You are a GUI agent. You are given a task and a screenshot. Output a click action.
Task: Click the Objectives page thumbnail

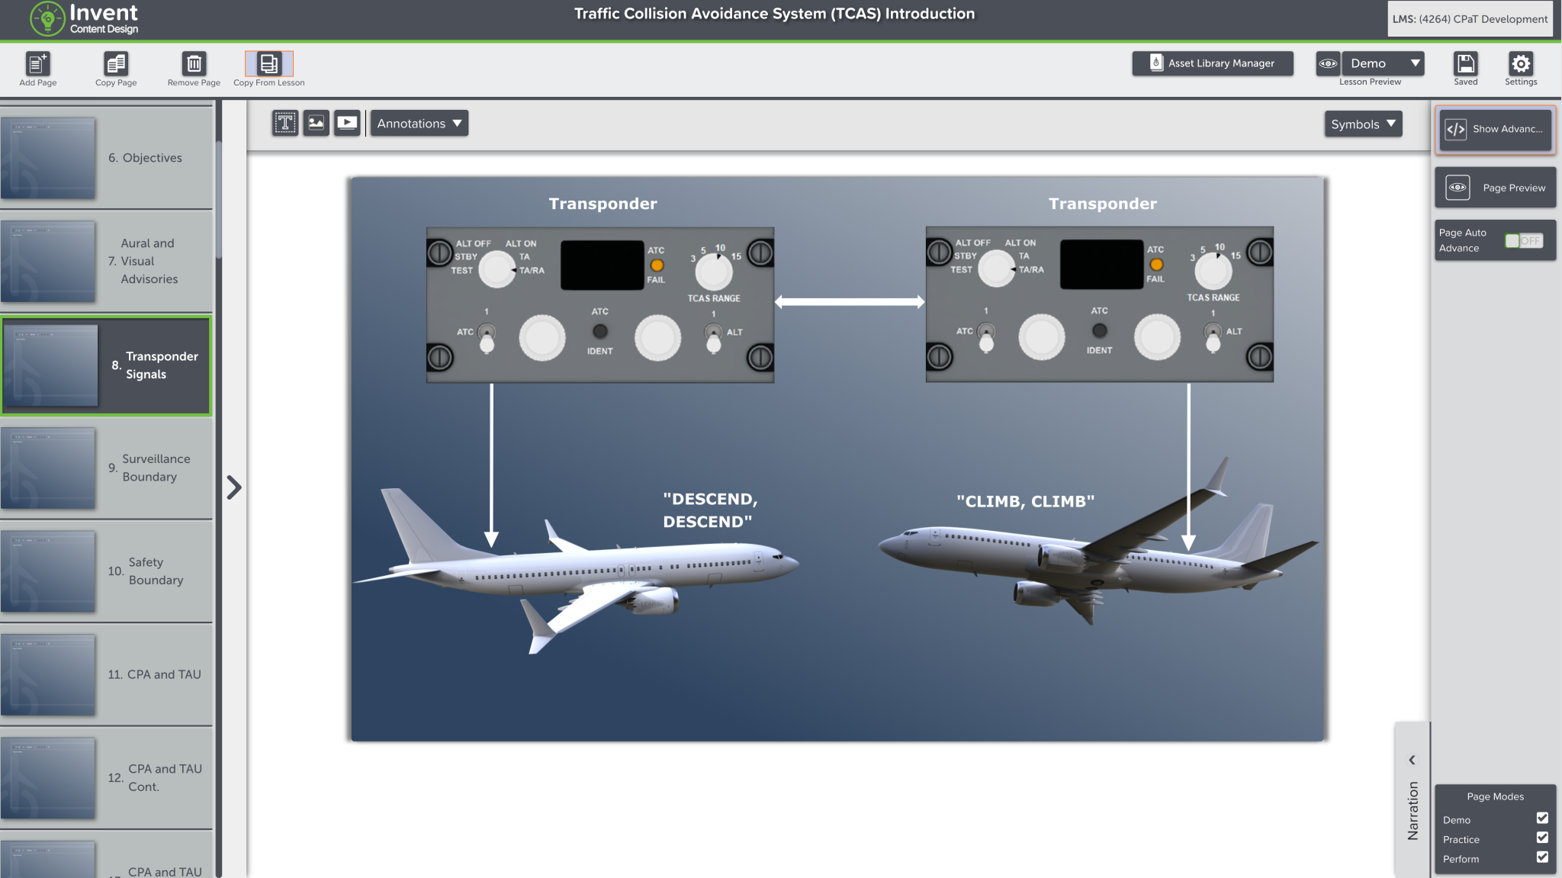(48, 158)
